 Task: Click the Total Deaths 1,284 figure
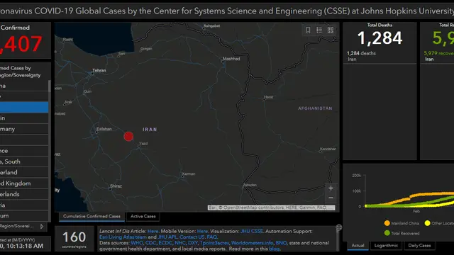380,38
